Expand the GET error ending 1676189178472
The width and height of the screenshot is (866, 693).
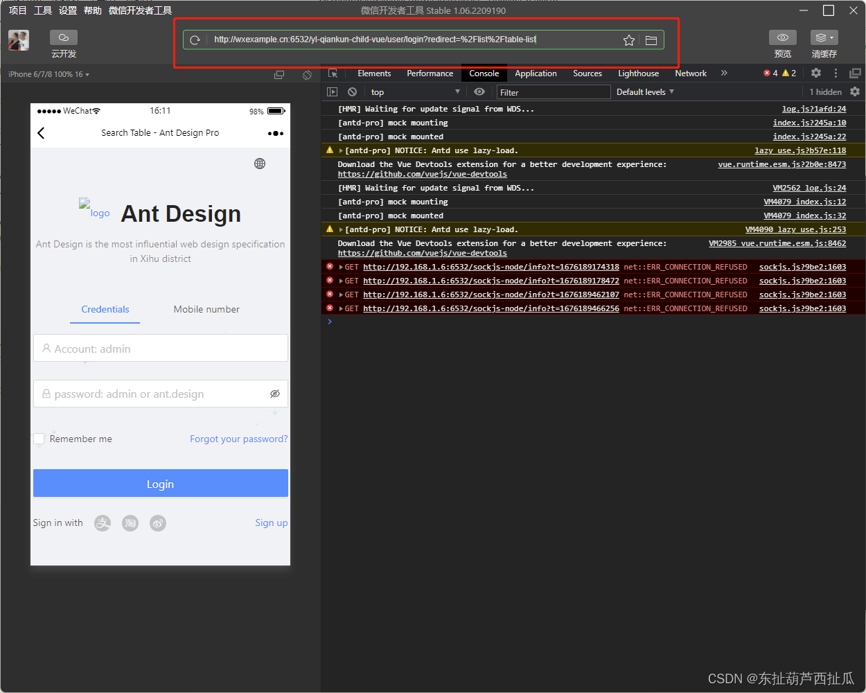coord(341,281)
